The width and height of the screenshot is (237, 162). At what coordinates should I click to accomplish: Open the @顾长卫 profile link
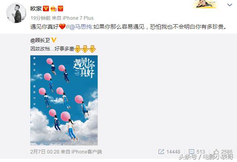point(40,40)
